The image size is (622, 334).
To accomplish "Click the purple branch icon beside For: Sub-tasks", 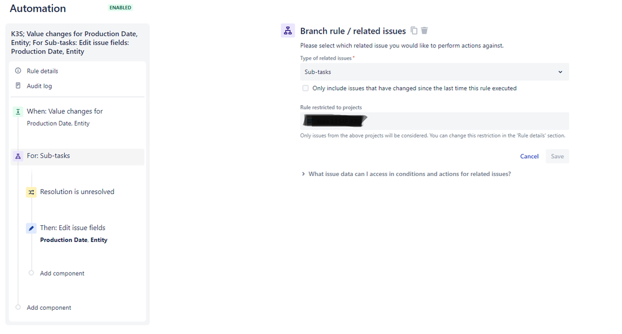I will [18, 157].
